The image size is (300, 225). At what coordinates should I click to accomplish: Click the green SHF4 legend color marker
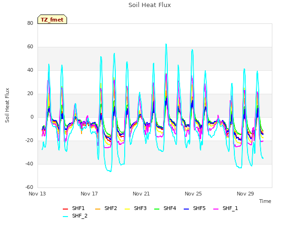pyautogui.click(x=157, y=209)
